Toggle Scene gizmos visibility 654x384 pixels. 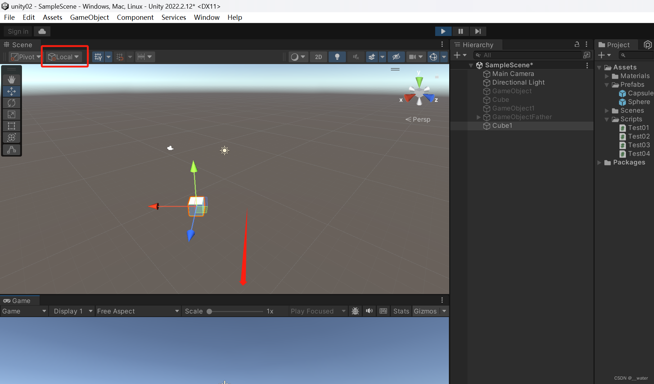[x=433, y=57]
